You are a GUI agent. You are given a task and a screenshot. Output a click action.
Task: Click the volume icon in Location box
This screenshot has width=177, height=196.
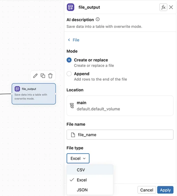(72, 106)
